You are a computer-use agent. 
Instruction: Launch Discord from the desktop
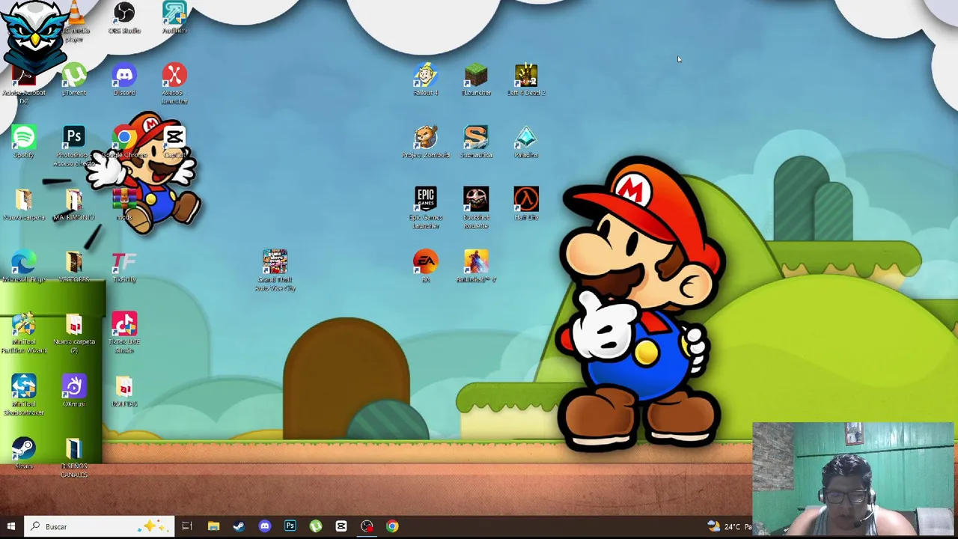(124, 80)
